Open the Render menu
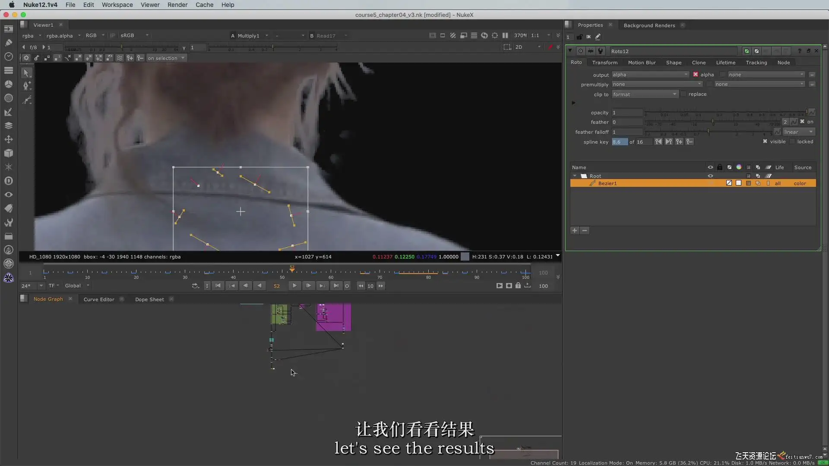 click(177, 5)
